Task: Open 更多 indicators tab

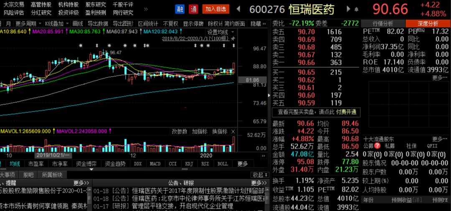Action: tap(243, 164)
